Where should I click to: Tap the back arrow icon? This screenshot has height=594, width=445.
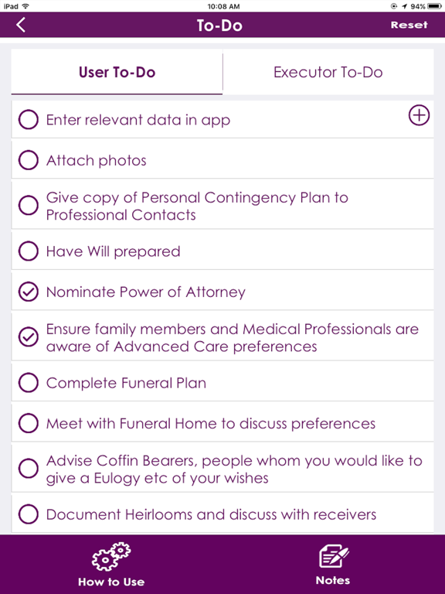click(21, 25)
